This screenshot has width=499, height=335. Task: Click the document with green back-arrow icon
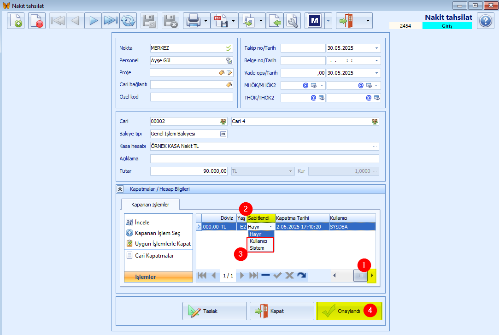[275, 21]
